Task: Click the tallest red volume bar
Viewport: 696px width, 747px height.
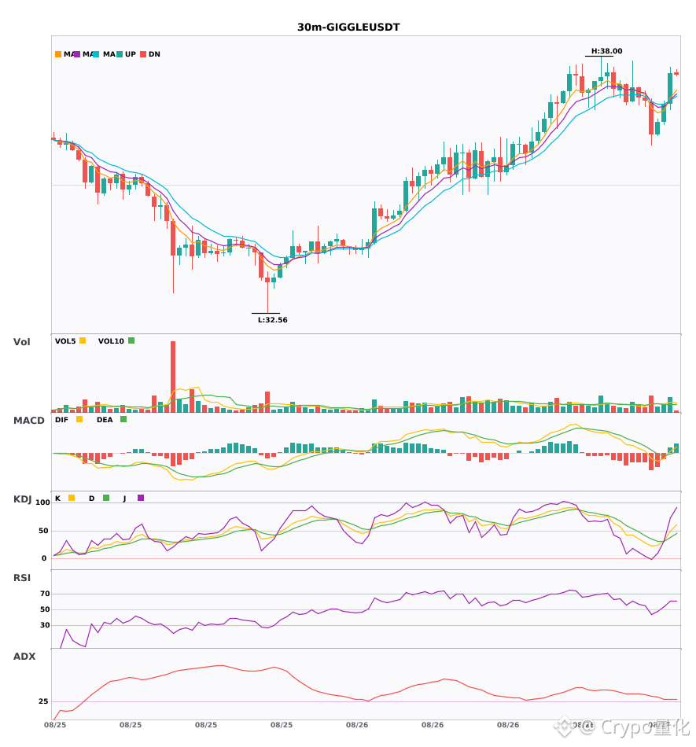Action: [173, 377]
